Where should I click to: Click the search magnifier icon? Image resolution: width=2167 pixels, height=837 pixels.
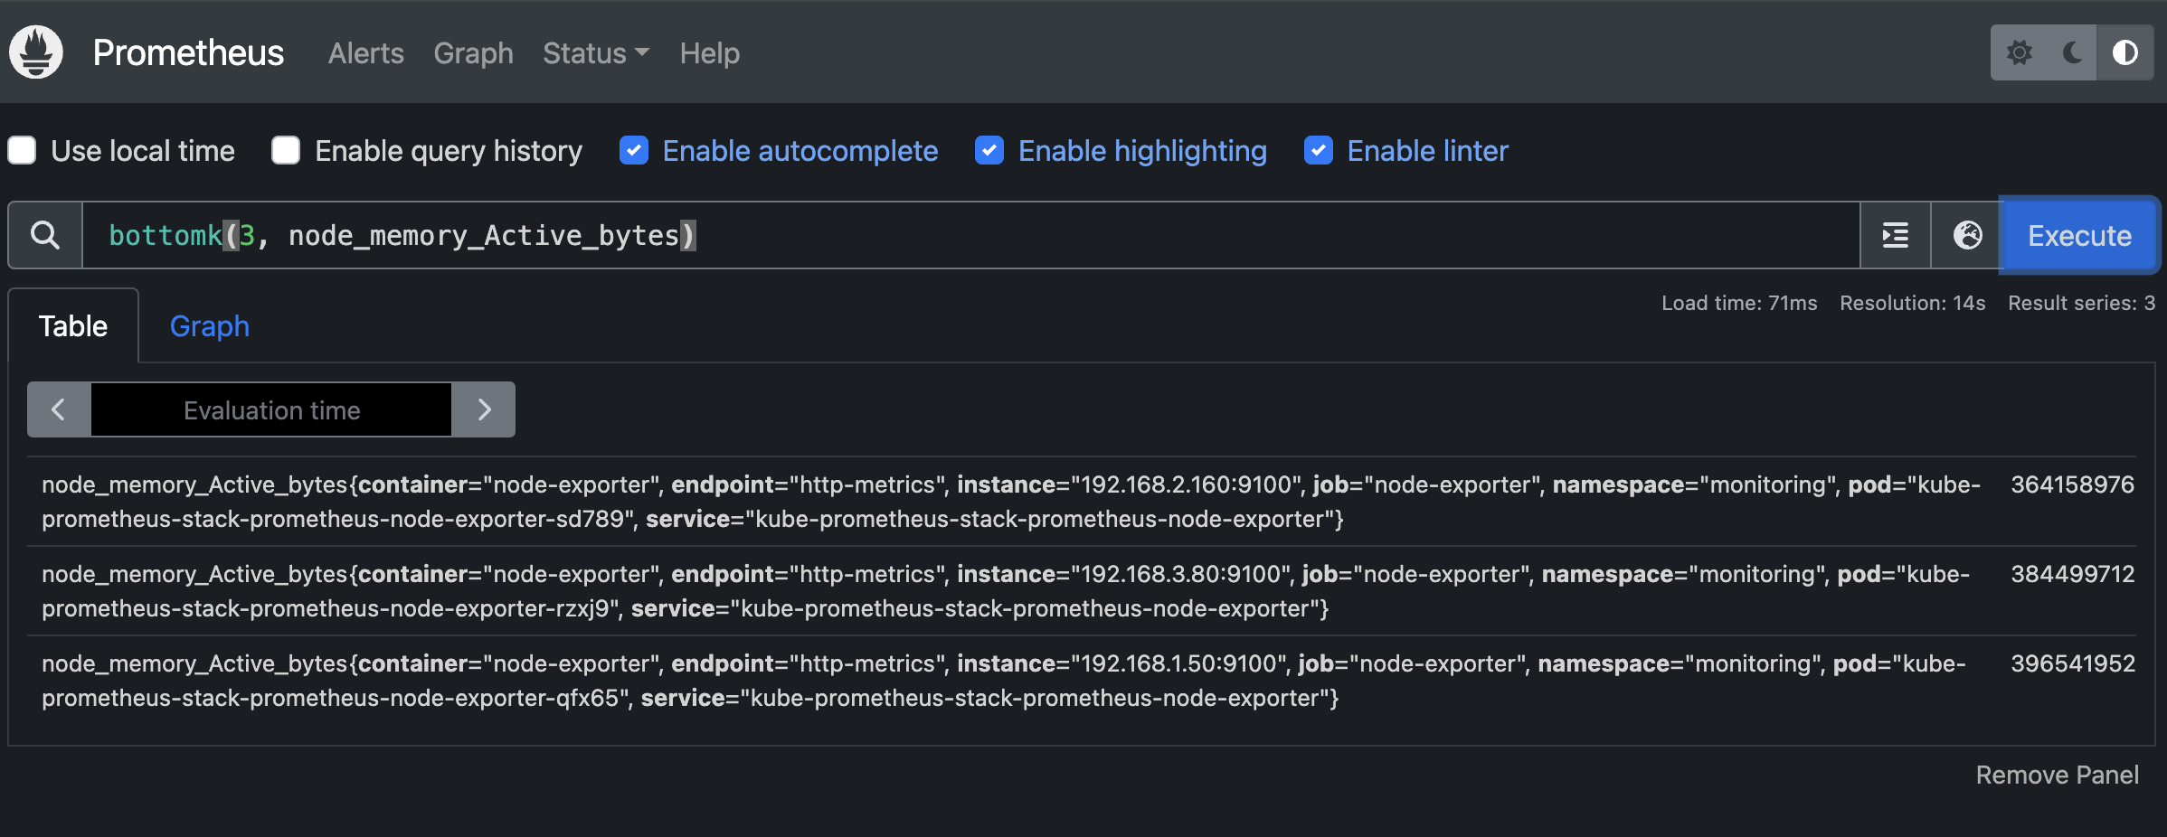45,235
